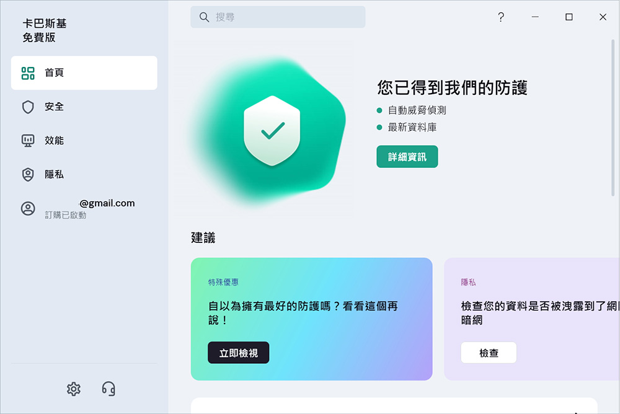Viewport: 620px width, 414px height.
Task: Click the 詳細資訊 button
Action: [407, 157]
